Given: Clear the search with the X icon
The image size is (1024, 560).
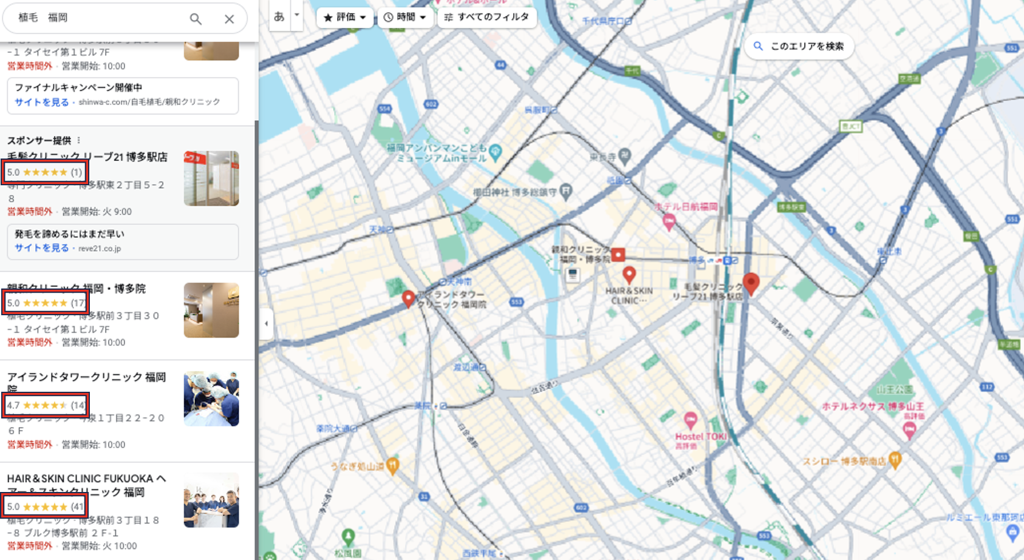Looking at the screenshot, I should pyautogui.click(x=229, y=19).
